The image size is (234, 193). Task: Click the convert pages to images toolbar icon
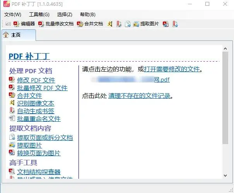coord(166,24)
